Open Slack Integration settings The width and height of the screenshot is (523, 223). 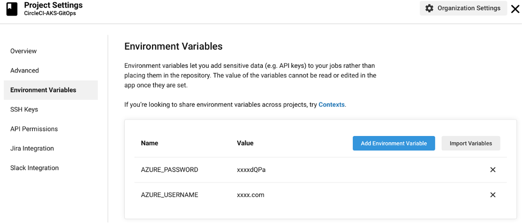coord(34,168)
